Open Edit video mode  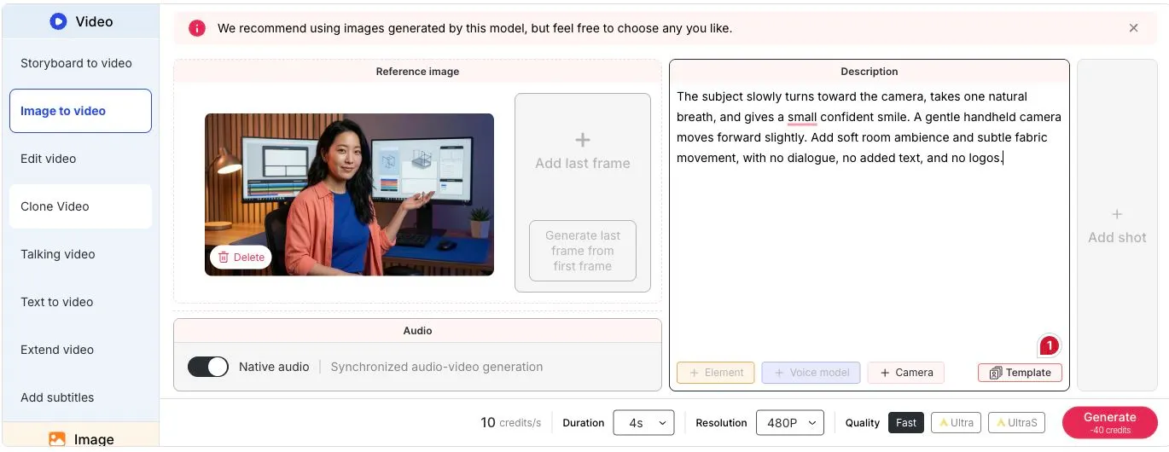pos(80,159)
